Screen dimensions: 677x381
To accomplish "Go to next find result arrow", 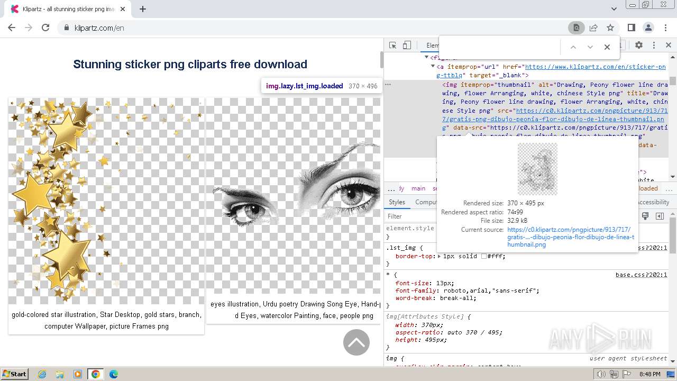I will pyautogui.click(x=590, y=47).
